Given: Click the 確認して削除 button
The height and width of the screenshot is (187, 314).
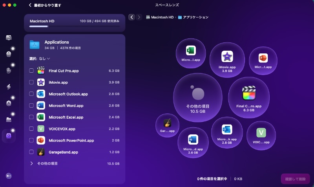Looking at the screenshot, I should [x=296, y=179].
